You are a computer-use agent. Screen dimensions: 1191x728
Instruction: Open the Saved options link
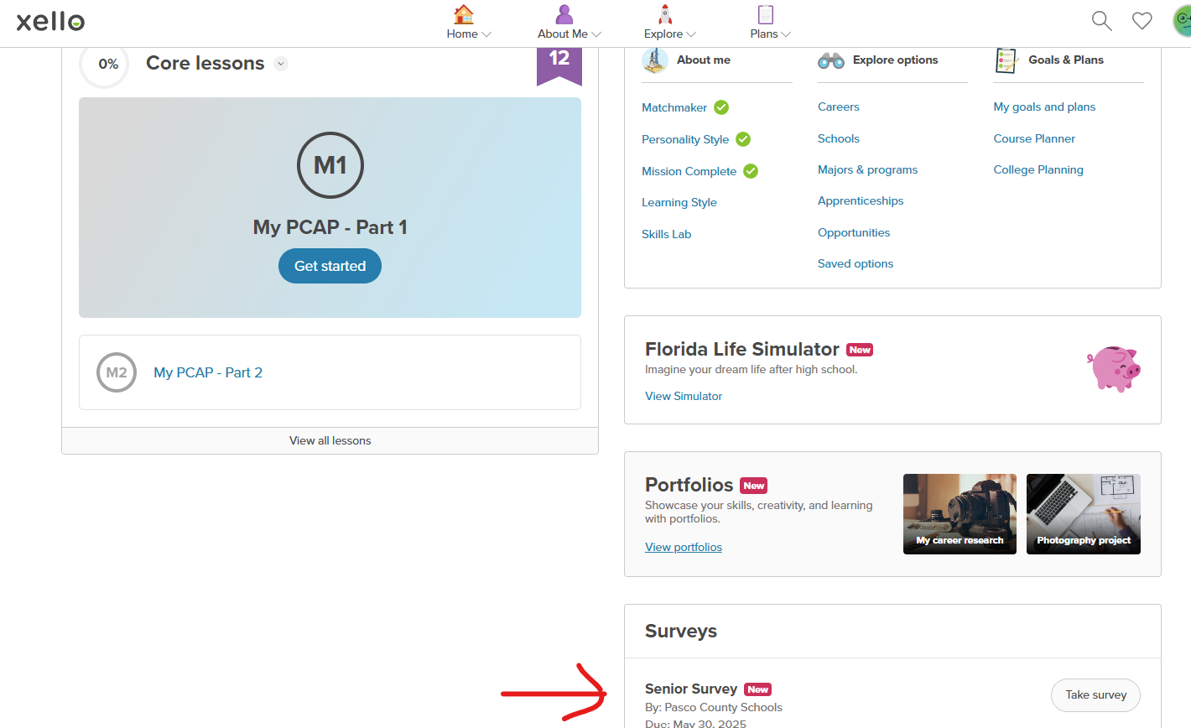tap(856, 263)
